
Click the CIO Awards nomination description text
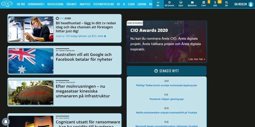point(165,44)
